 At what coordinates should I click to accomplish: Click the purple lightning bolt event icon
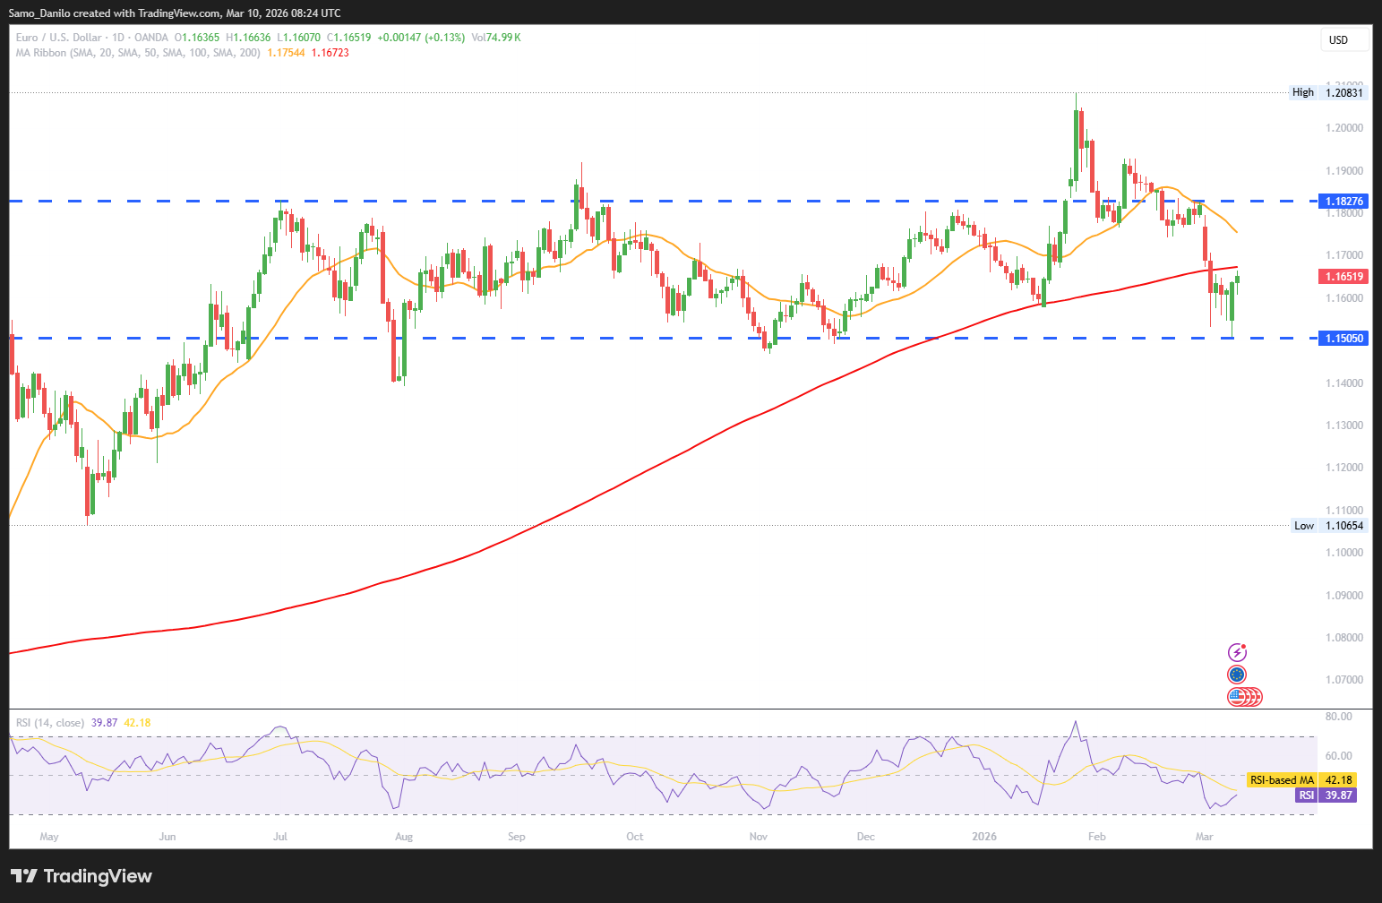click(1237, 652)
